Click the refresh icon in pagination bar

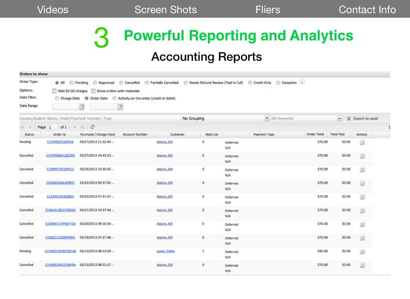(92, 127)
